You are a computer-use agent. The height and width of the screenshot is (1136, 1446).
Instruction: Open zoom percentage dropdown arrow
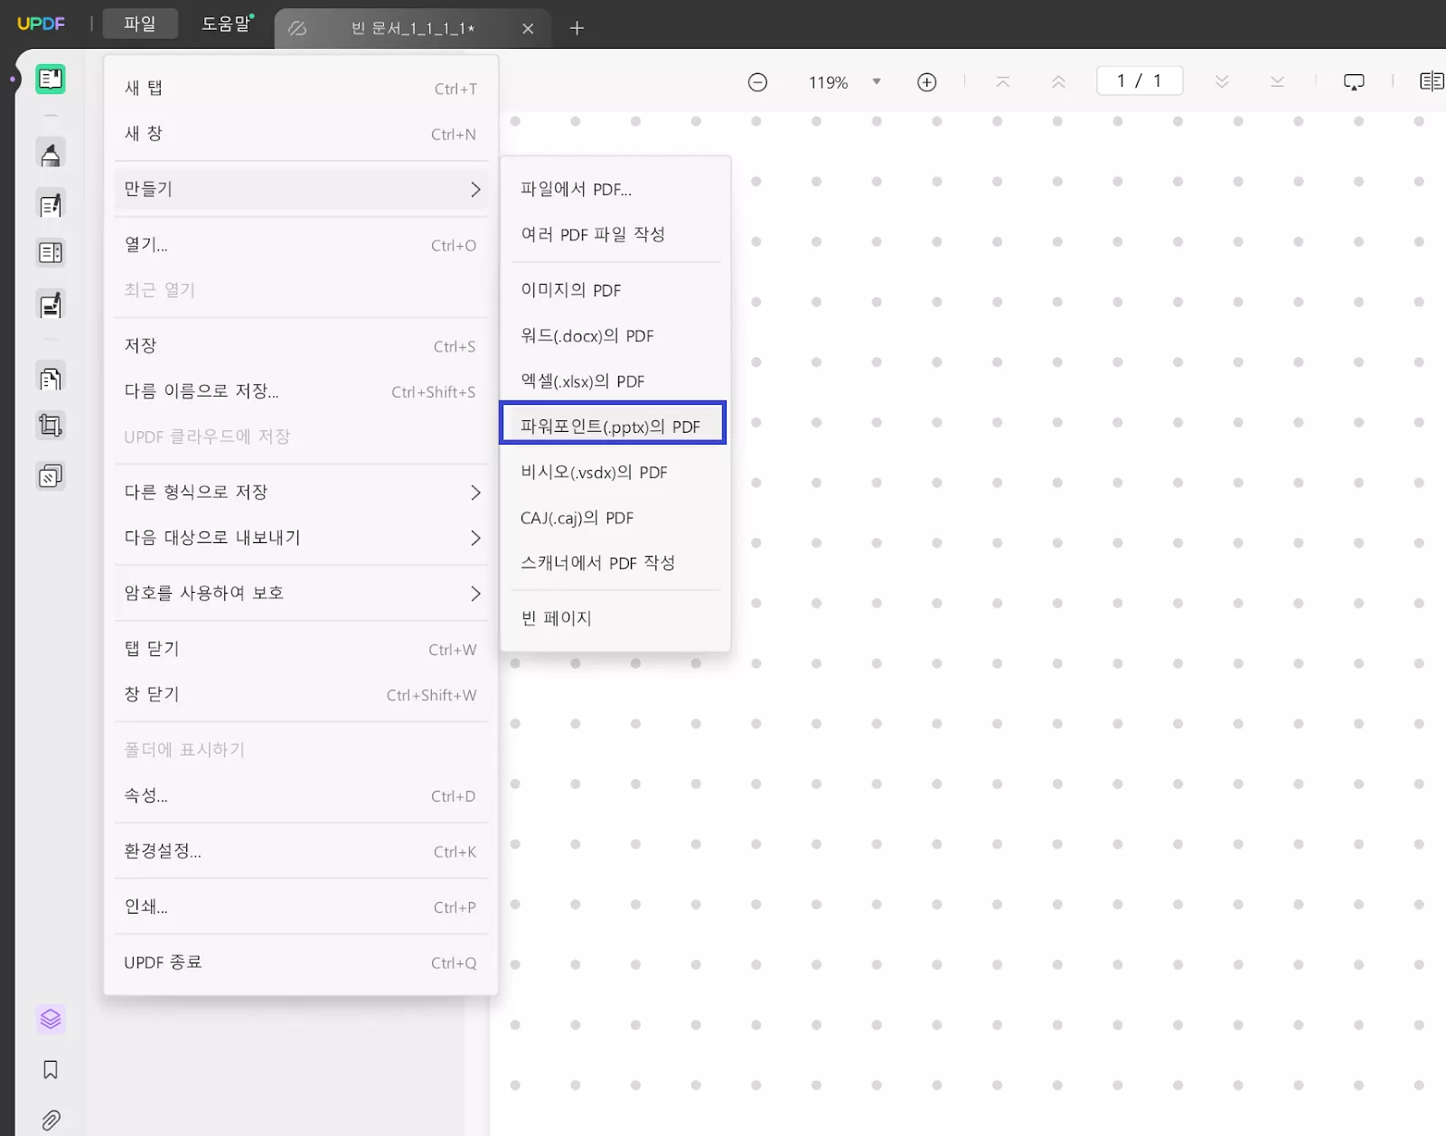coord(876,81)
